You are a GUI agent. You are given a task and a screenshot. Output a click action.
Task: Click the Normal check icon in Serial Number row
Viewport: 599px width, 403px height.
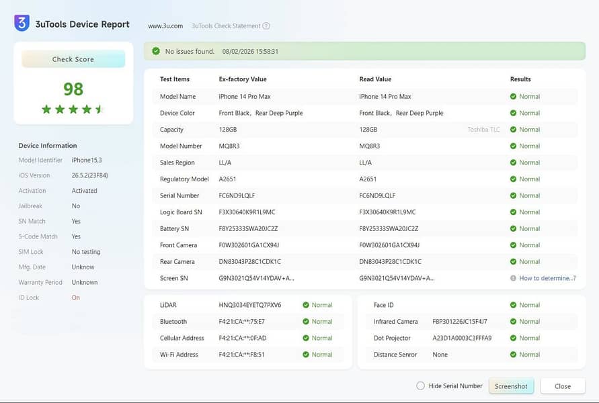pos(513,195)
